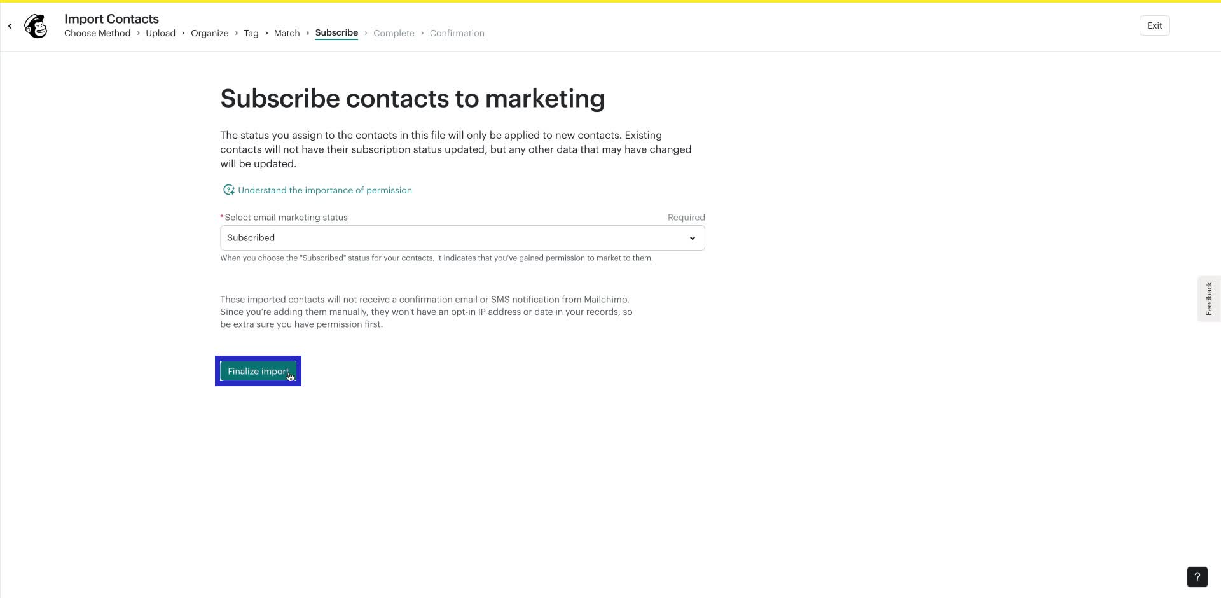Screen dimensions: 1221x598
Task: Exit the import flow
Action: tap(1154, 25)
